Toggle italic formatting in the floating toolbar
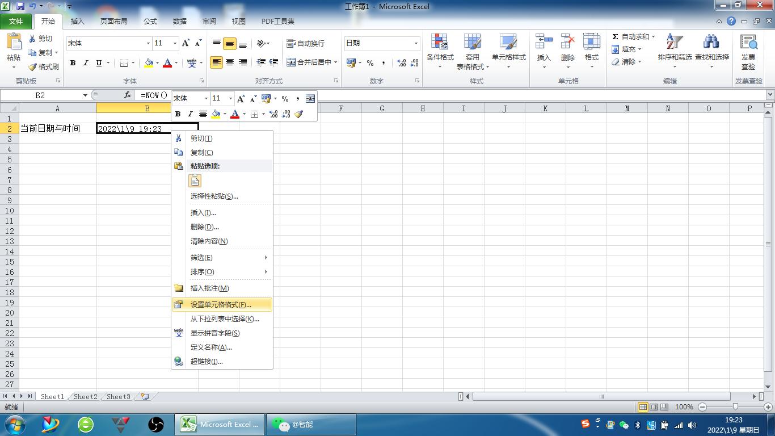 point(189,114)
